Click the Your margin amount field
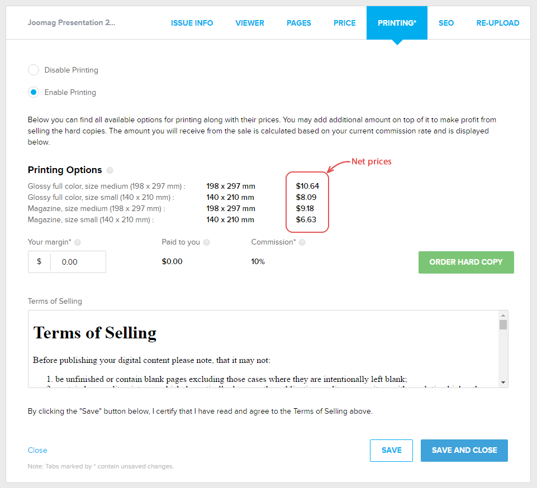The image size is (537, 488). (77, 262)
